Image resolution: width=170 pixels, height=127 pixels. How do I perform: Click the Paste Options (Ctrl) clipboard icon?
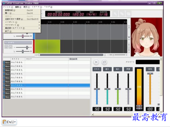coord(4,122)
